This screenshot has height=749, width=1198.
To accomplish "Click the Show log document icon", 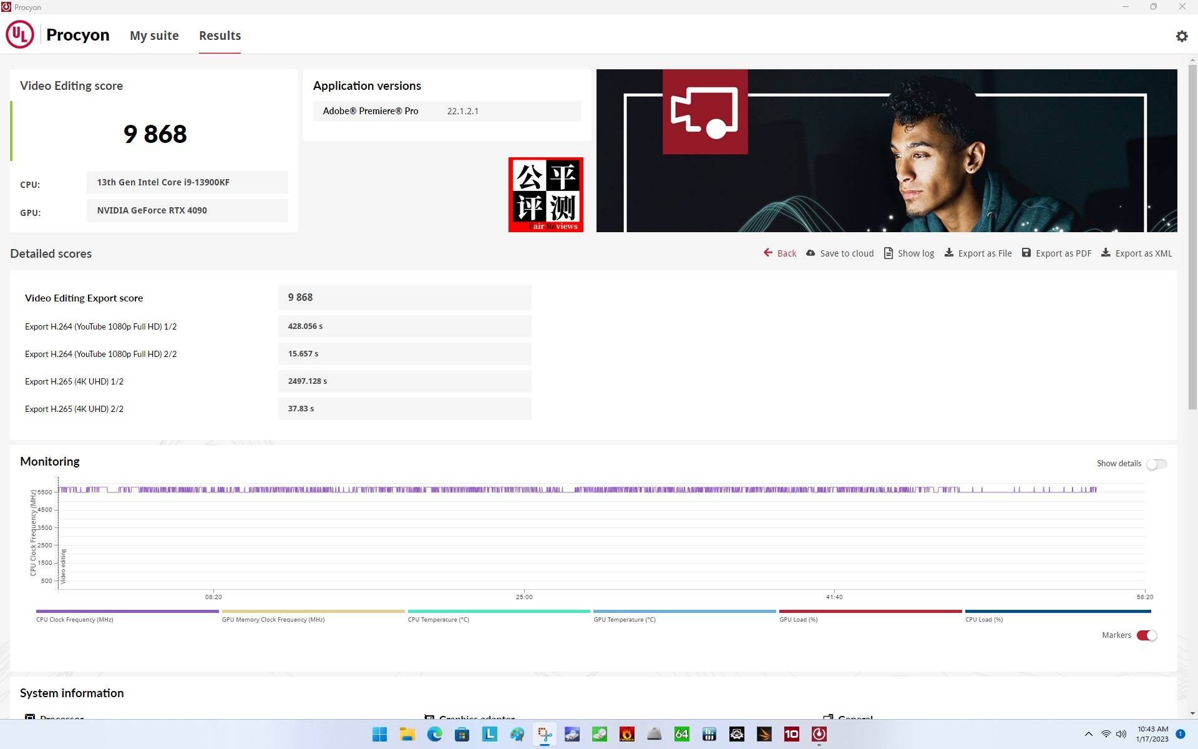I will click(x=888, y=253).
